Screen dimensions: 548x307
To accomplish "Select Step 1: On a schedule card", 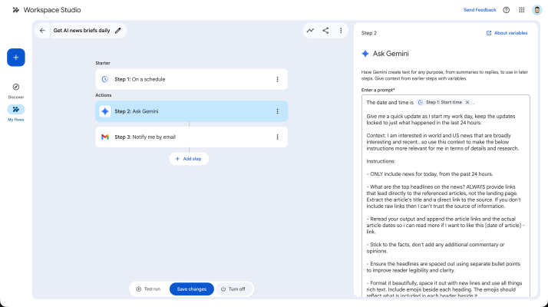I will point(192,79).
